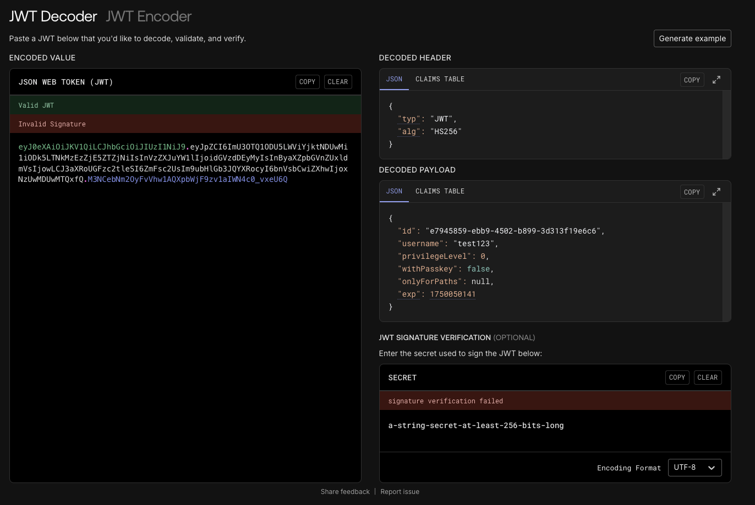Clear the signing secret field
755x505 pixels.
[707, 378]
